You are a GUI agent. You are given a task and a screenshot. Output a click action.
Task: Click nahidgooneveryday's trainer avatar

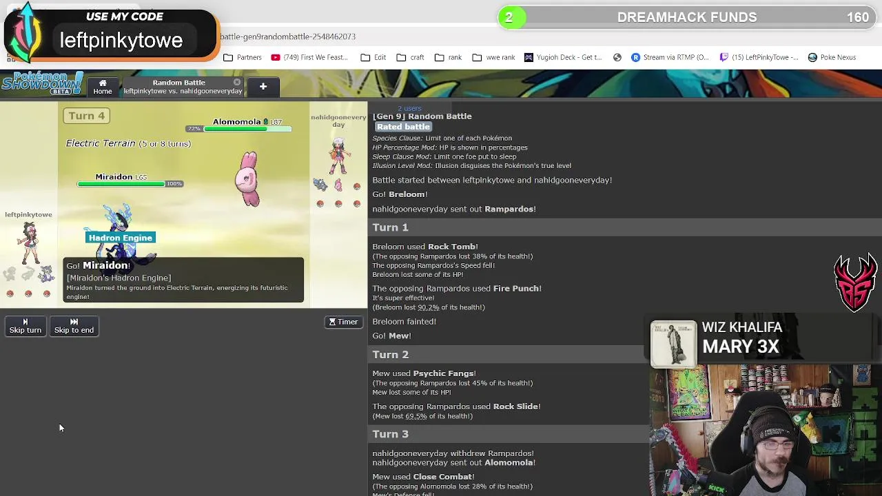[338, 156]
